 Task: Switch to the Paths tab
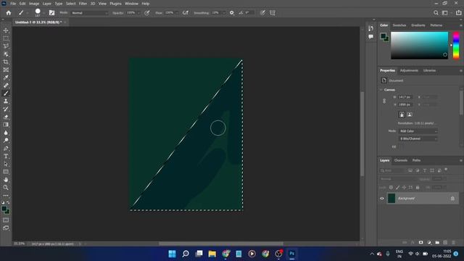[x=416, y=160]
